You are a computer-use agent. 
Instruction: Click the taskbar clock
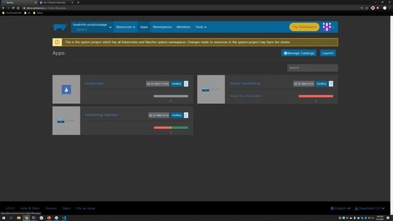(x=380, y=218)
